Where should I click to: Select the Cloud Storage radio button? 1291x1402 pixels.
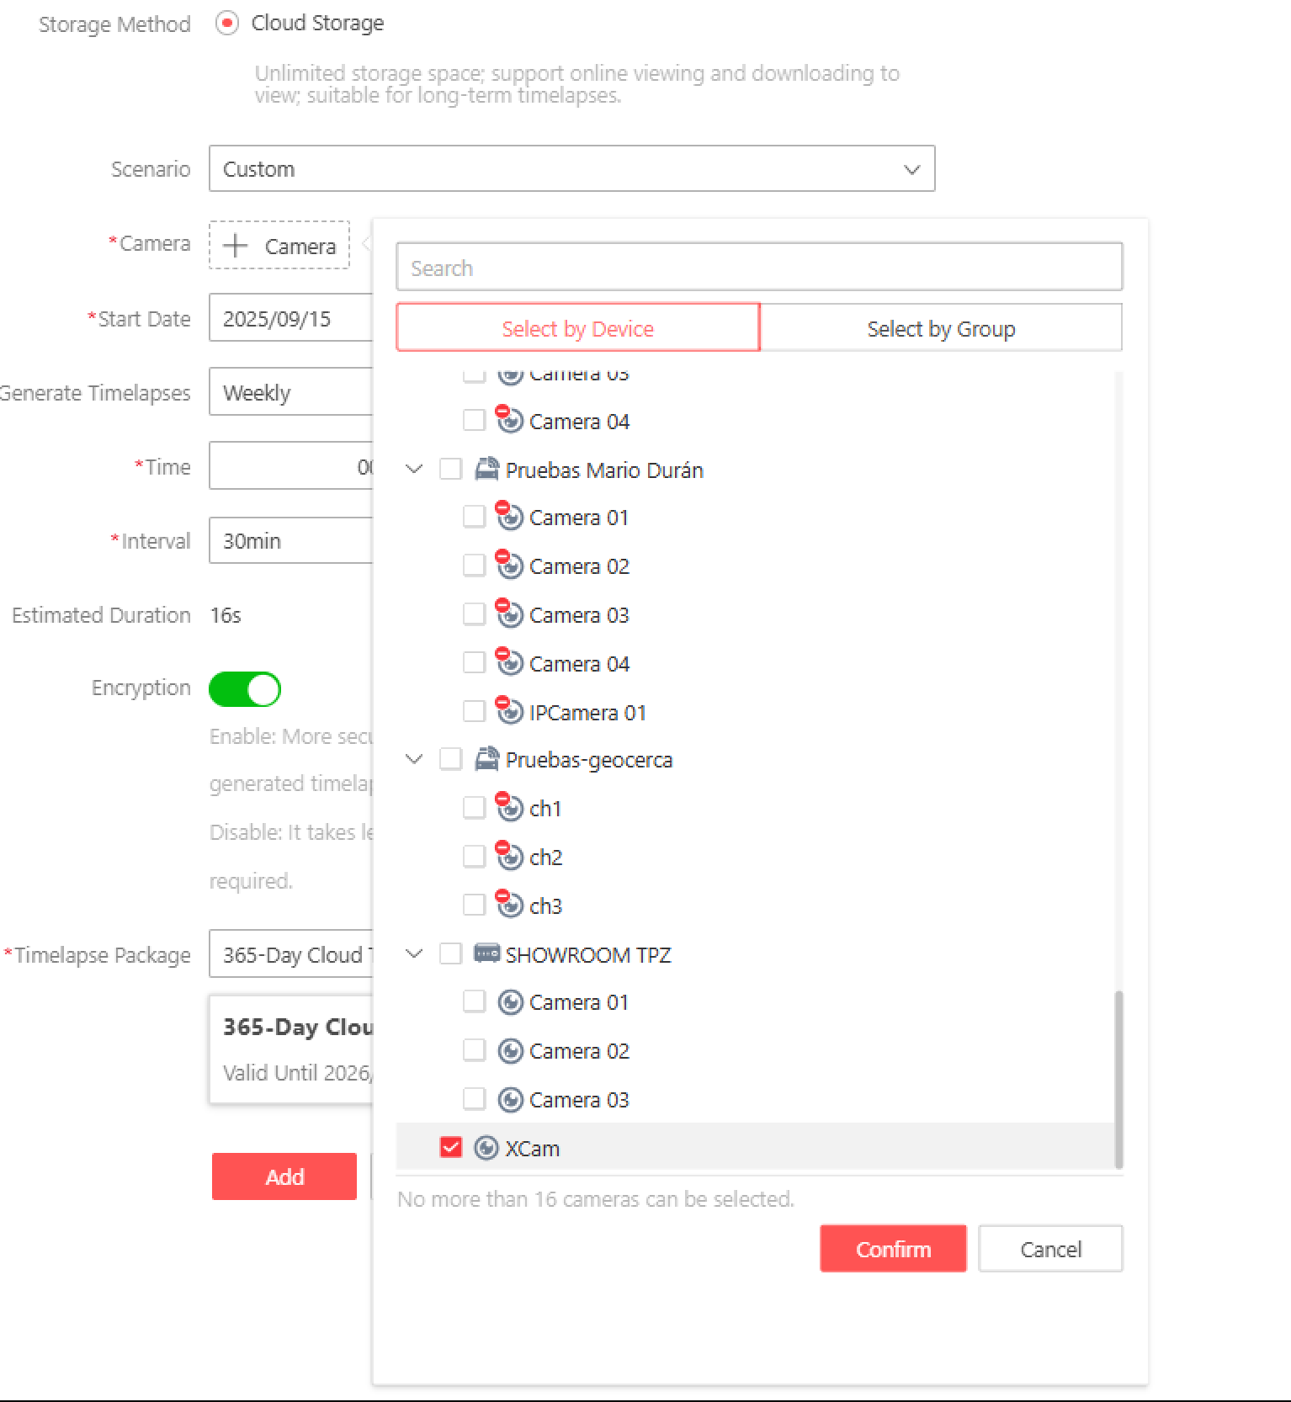point(226,24)
